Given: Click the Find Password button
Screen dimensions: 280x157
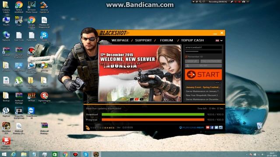Looking at the screenshot, I should coord(211,61).
